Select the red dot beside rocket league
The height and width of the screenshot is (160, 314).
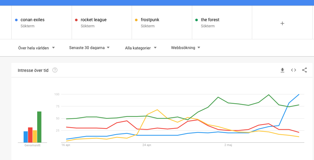[76, 20]
